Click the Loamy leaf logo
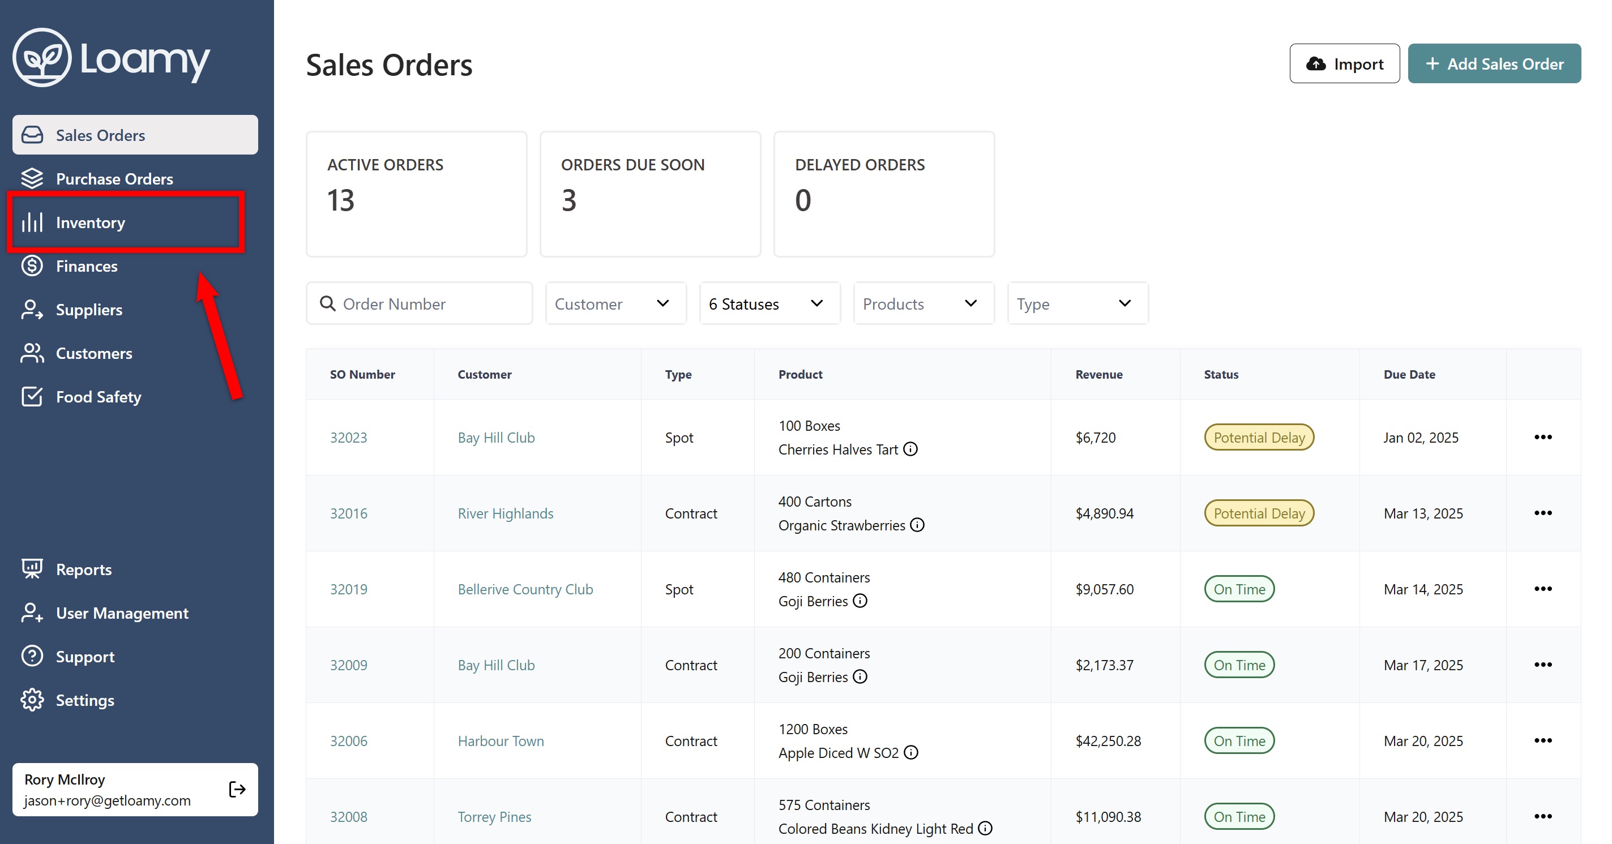The height and width of the screenshot is (844, 1612). point(42,58)
